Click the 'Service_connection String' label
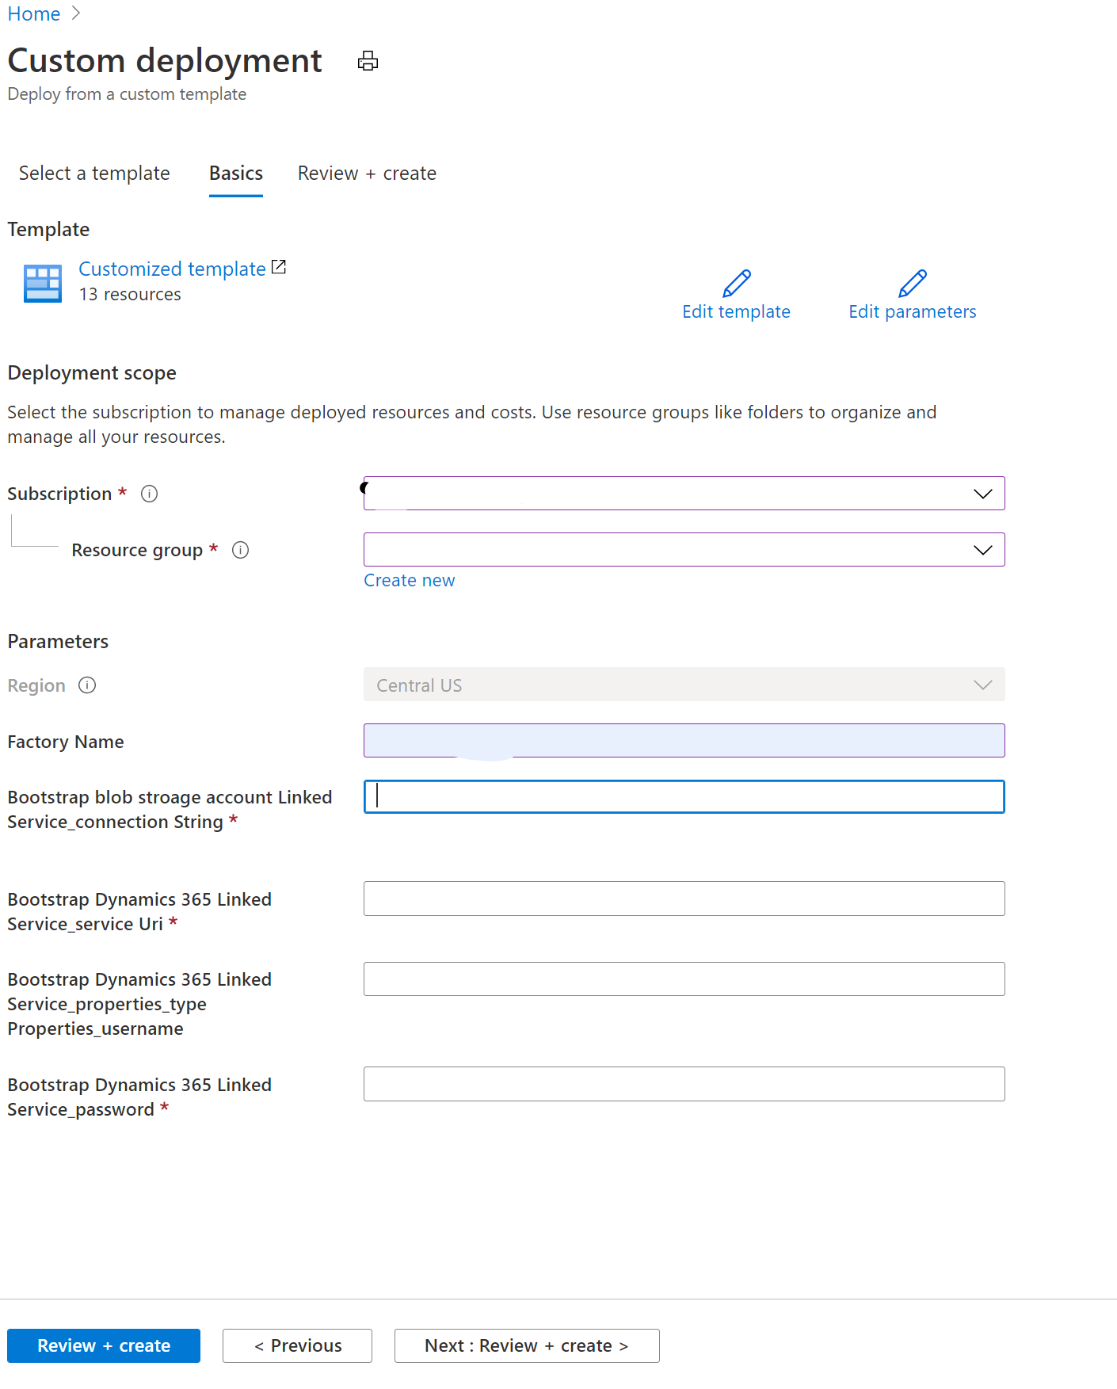 pos(115,822)
